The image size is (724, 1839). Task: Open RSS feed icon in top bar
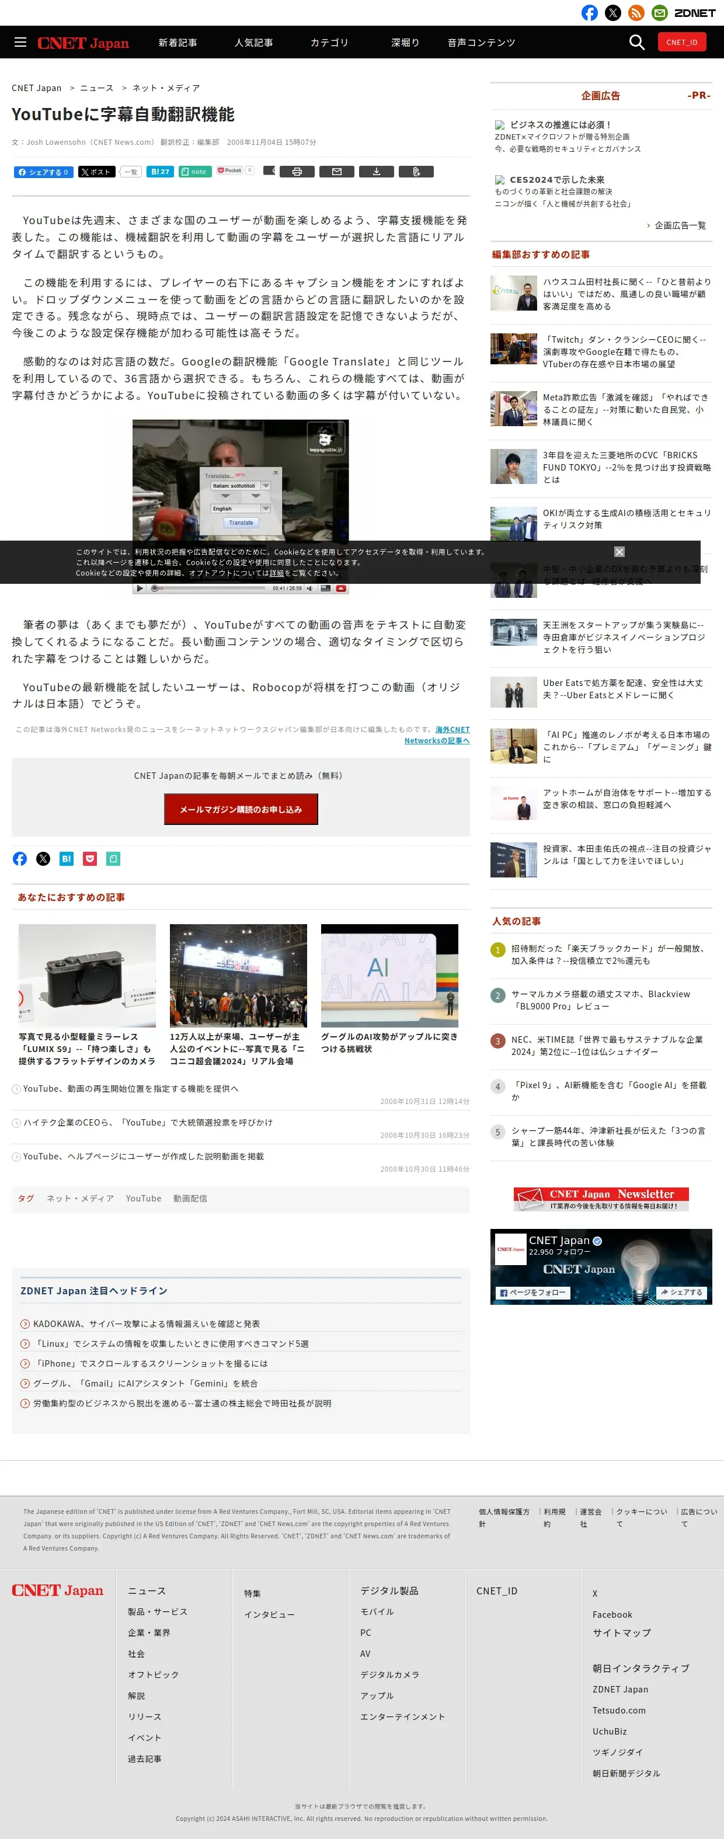point(636,13)
